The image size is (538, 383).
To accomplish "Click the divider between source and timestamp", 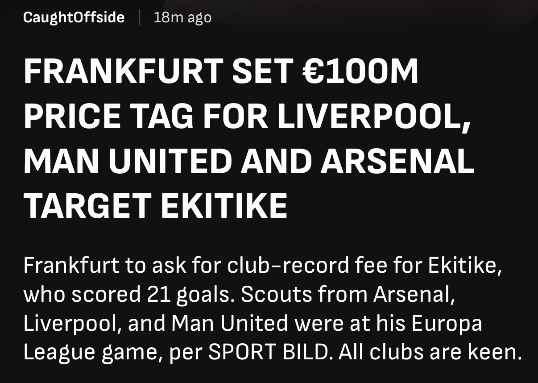I will 139,18.
